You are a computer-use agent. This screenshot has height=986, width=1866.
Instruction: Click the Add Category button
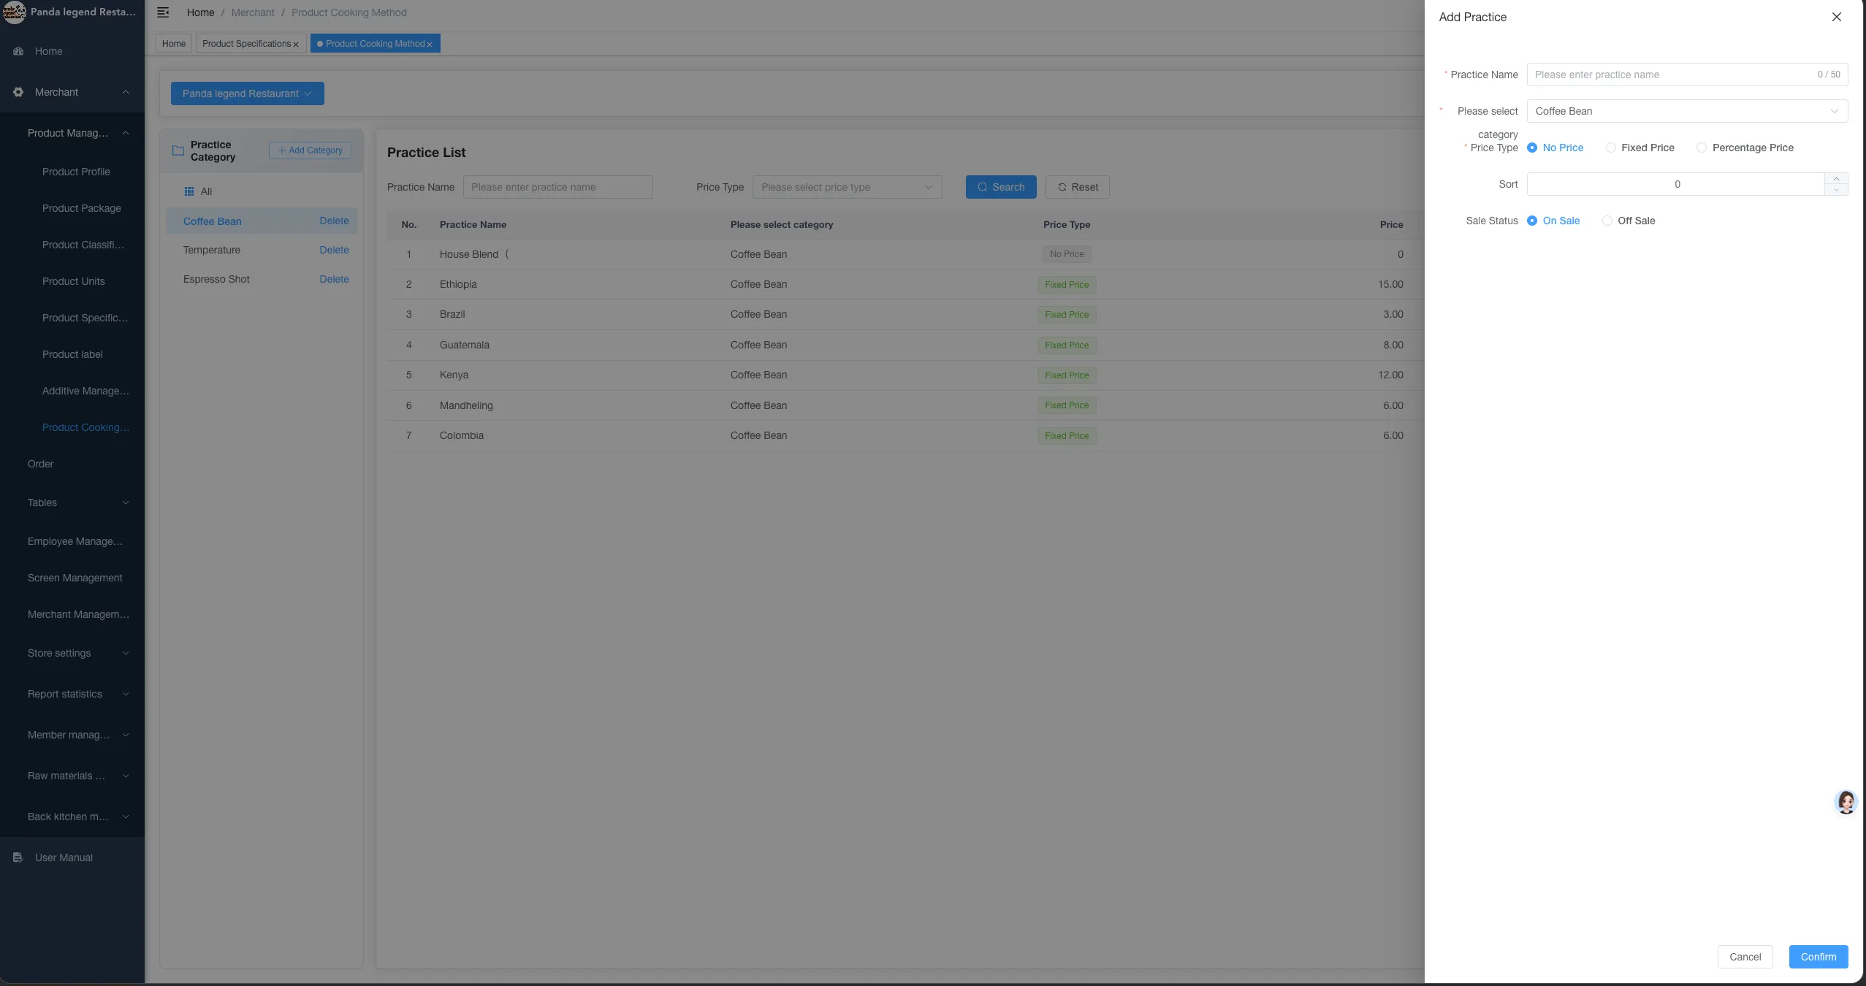click(x=311, y=150)
